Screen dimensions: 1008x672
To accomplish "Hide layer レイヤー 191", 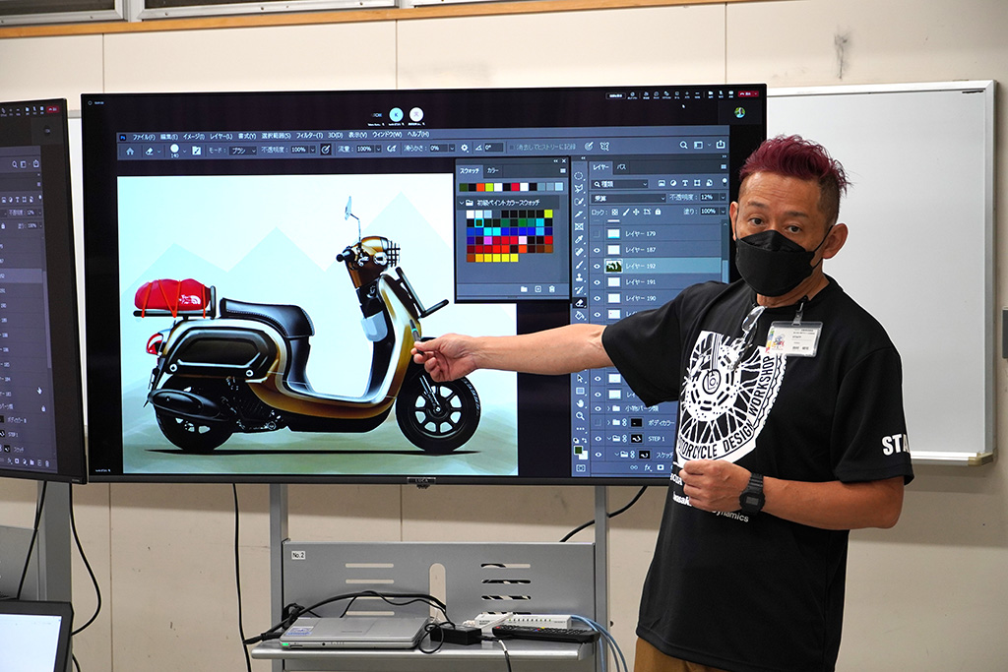I will pyautogui.click(x=597, y=282).
